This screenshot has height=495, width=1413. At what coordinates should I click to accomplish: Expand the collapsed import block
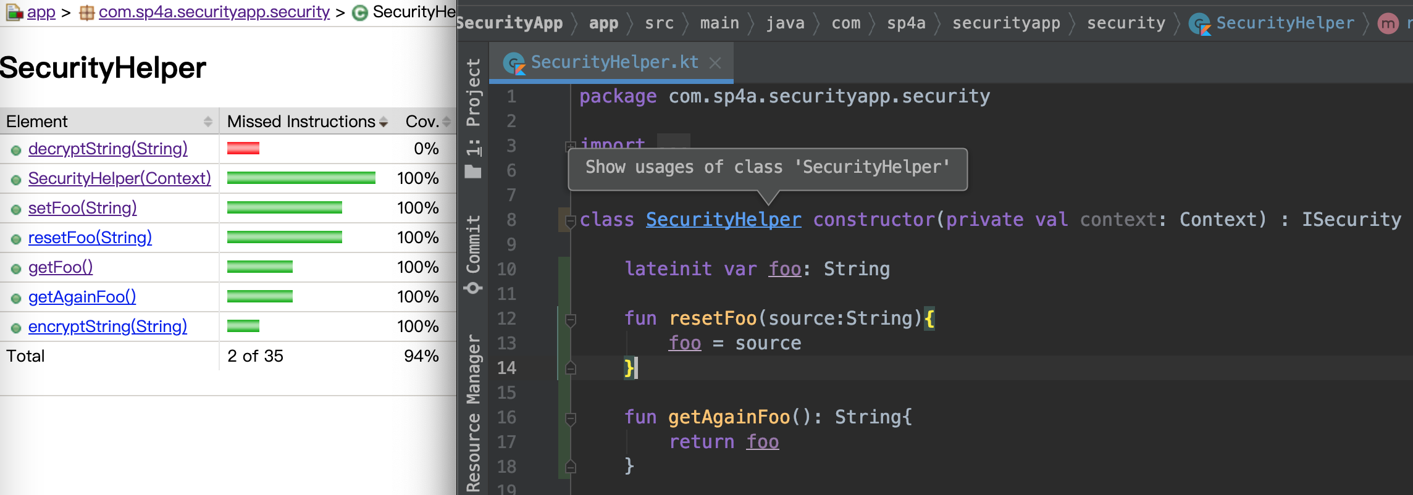click(x=571, y=146)
